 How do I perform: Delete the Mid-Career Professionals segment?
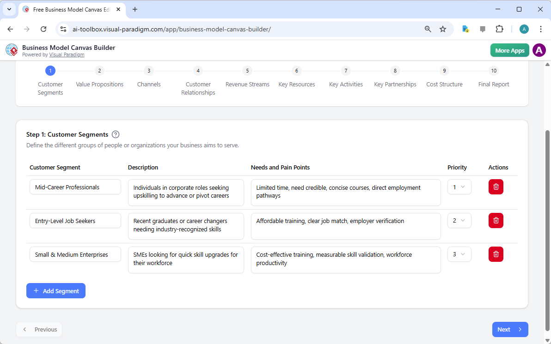[496, 187]
